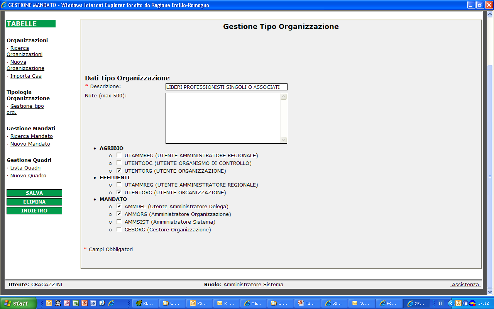
Task: Switch to the Nu... mail taskbar button
Action: coord(361,303)
